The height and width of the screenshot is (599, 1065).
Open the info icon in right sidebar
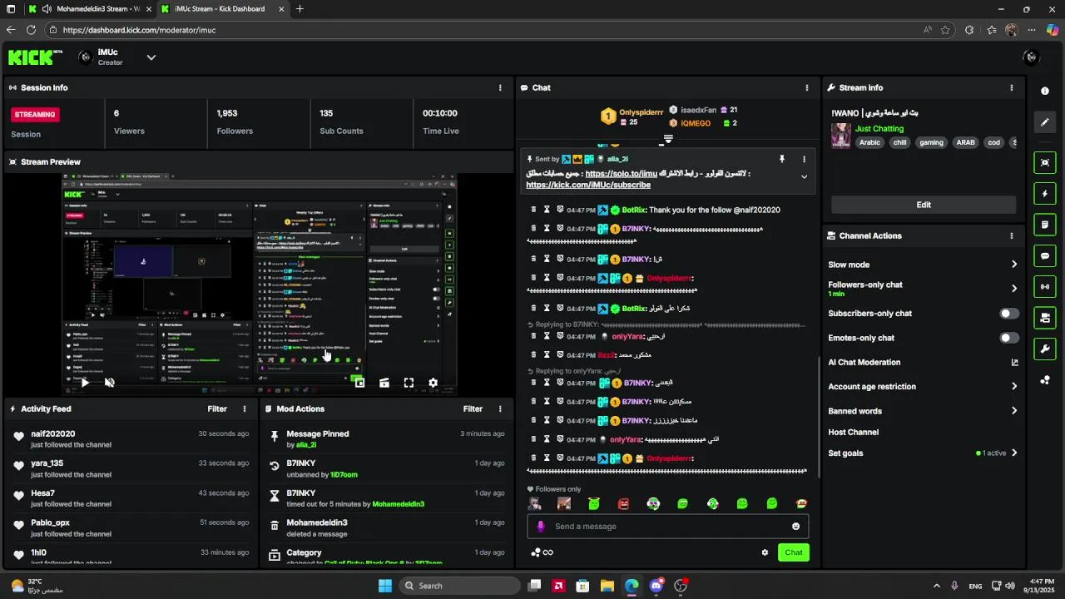(1045, 91)
